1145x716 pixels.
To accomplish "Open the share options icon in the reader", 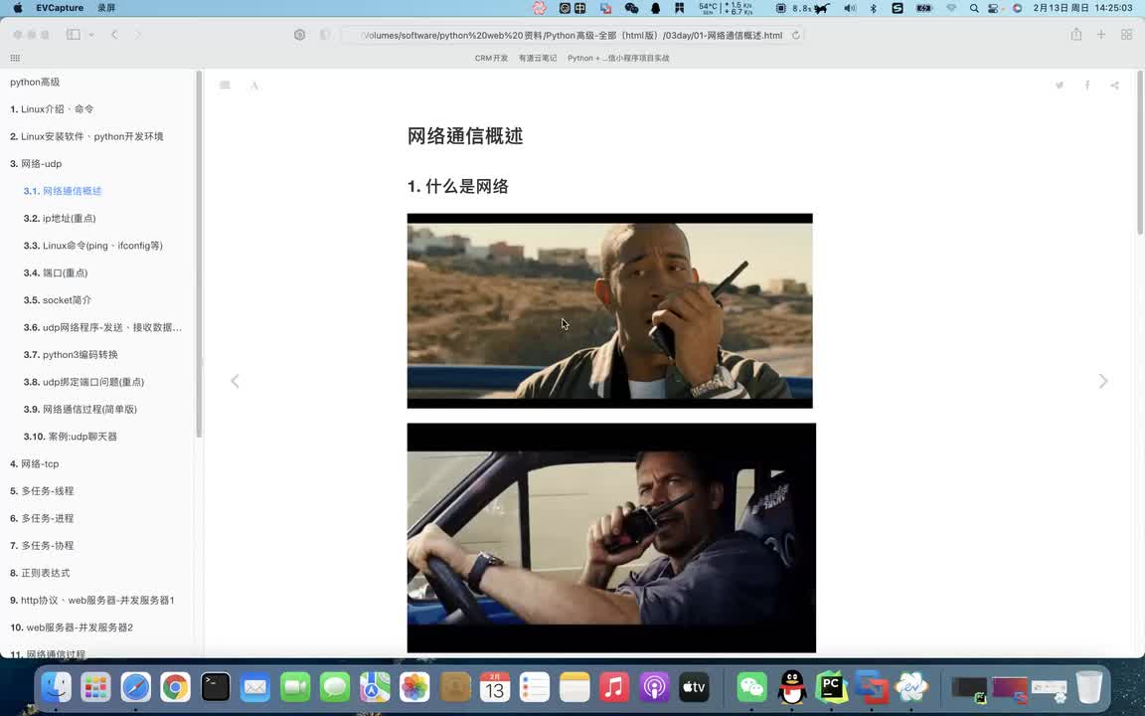I will 1114,86.
